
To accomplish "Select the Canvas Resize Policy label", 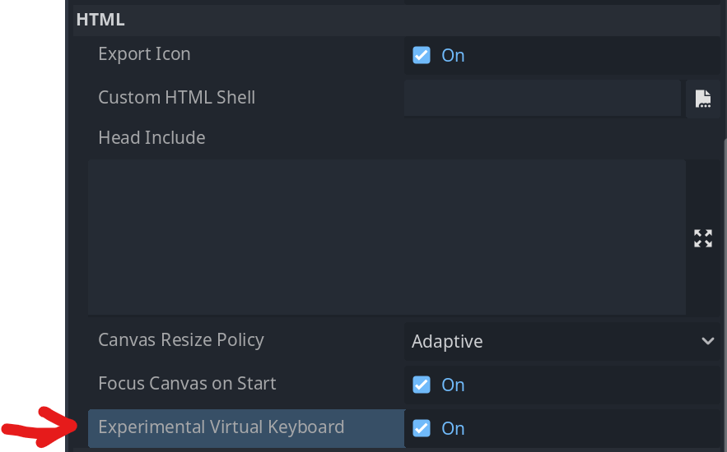I will [181, 340].
